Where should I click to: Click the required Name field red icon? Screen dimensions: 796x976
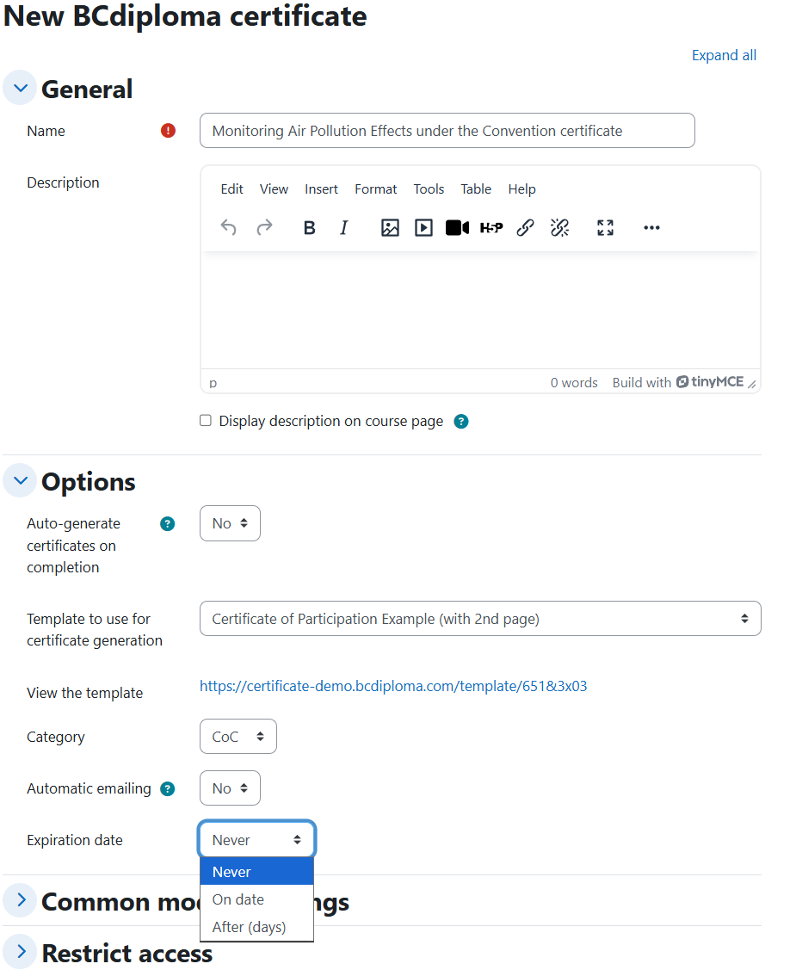(x=168, y=131)
